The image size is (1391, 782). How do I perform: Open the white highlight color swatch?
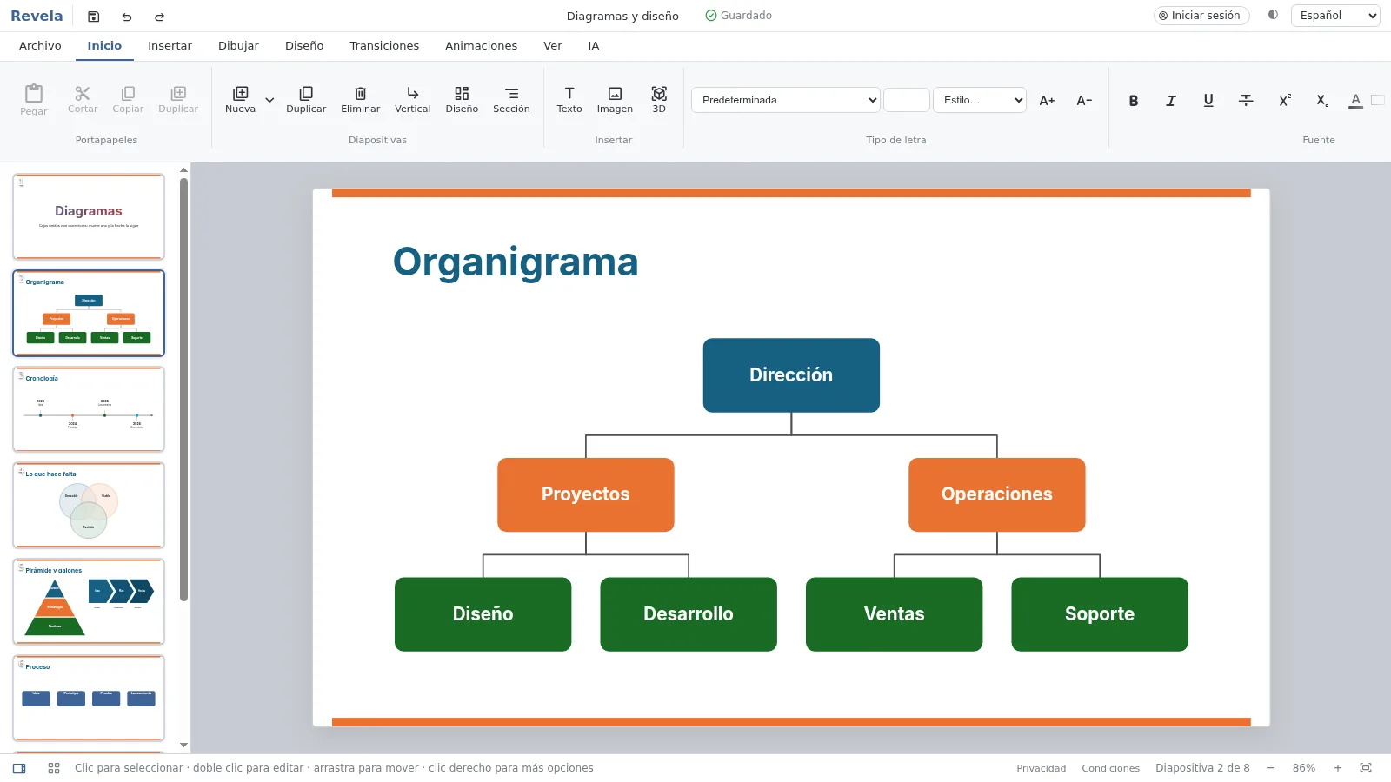pyautogui.click(x=1378, y=100)
